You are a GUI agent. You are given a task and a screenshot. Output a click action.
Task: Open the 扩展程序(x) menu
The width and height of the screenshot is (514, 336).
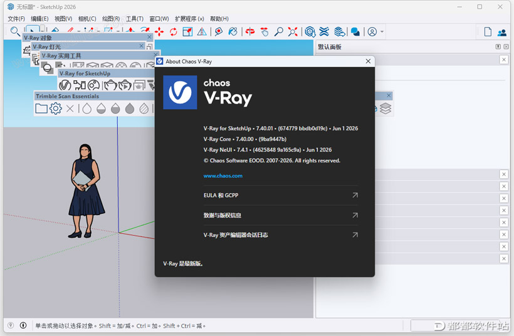(x=189, y=19)
